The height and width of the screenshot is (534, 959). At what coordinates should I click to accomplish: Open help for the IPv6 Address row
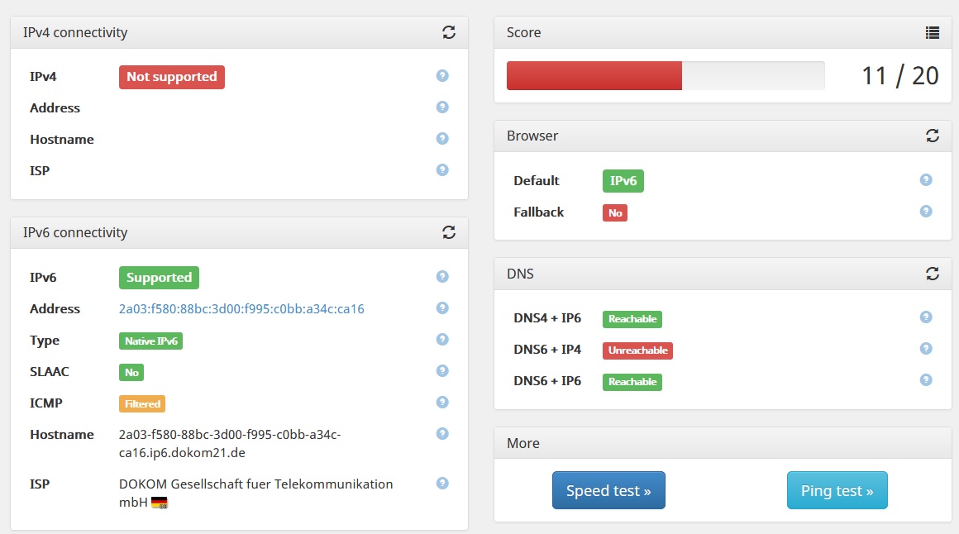click(x=442, y=308)
